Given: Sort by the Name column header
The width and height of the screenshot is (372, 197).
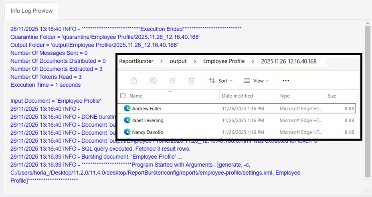Looking at the screenshot, I should click(136, 96).
